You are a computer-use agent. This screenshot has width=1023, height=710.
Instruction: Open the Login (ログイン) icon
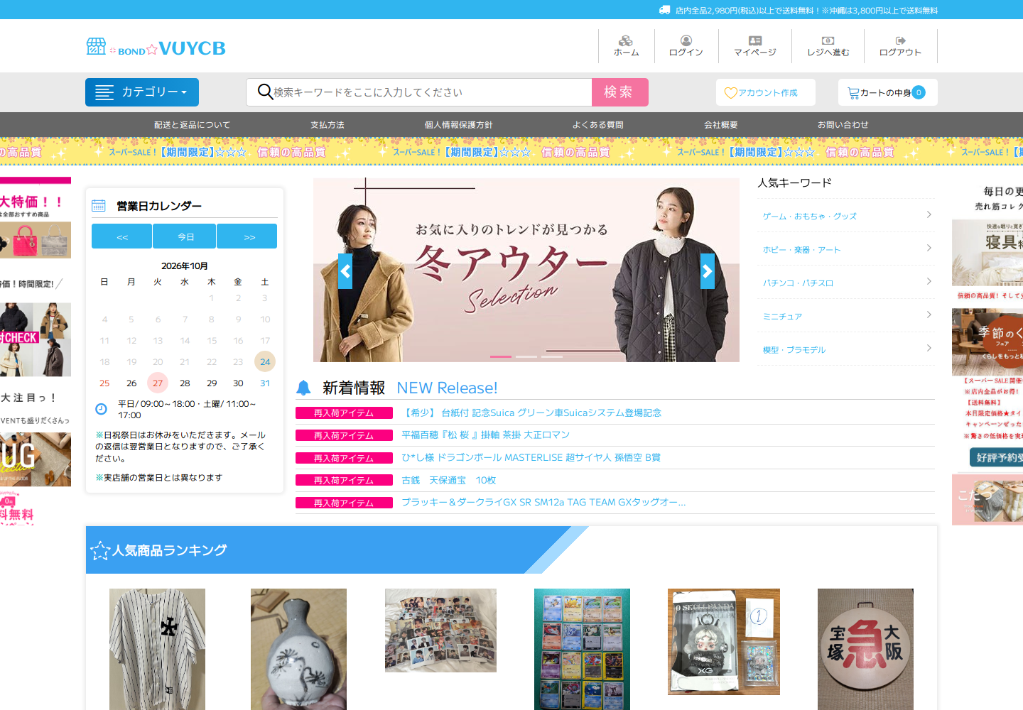[x=686, y=40]
